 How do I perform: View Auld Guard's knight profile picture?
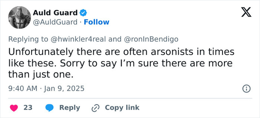click(x=19, y=17)
